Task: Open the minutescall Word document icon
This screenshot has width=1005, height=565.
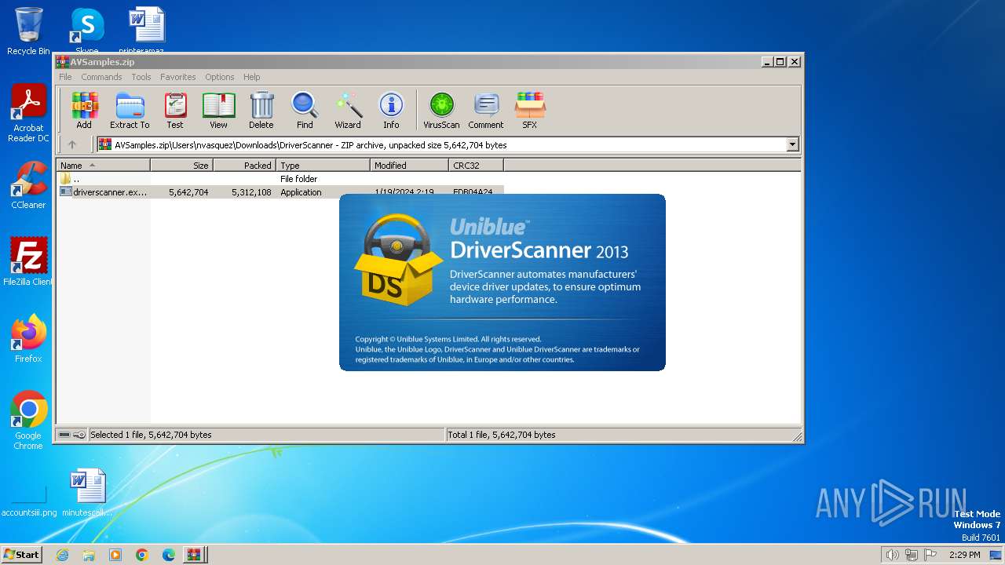Action: tap(87, 493)
